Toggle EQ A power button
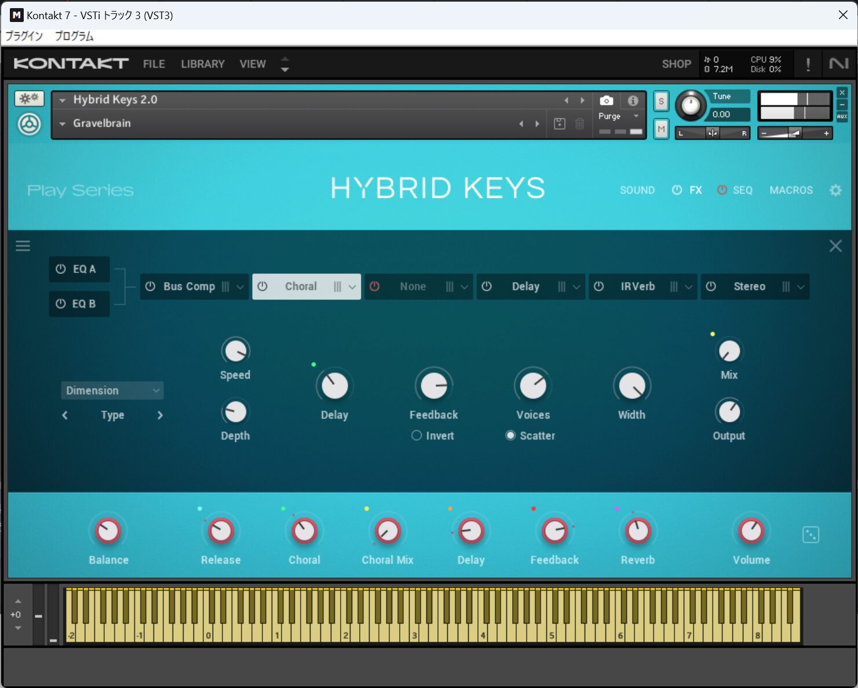Screen dimensions: 858x688 (x=60, y=269)
